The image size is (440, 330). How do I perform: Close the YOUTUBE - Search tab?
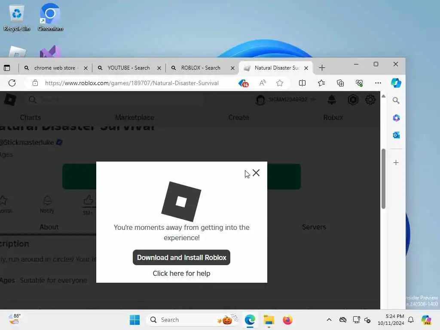click(159, 68)
